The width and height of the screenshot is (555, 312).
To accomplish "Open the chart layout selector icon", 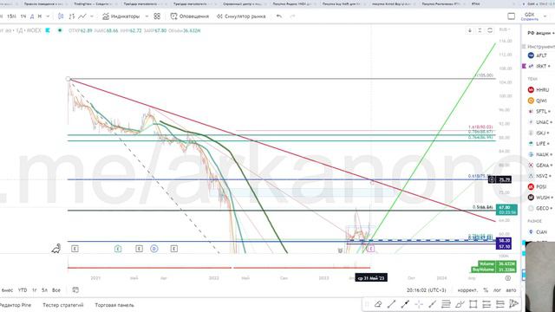I will tap(511, 16).
